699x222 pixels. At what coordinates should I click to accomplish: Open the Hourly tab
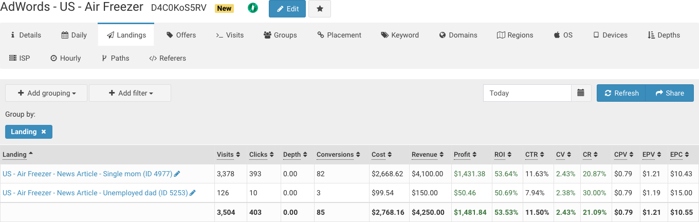[x=65, y=58]
